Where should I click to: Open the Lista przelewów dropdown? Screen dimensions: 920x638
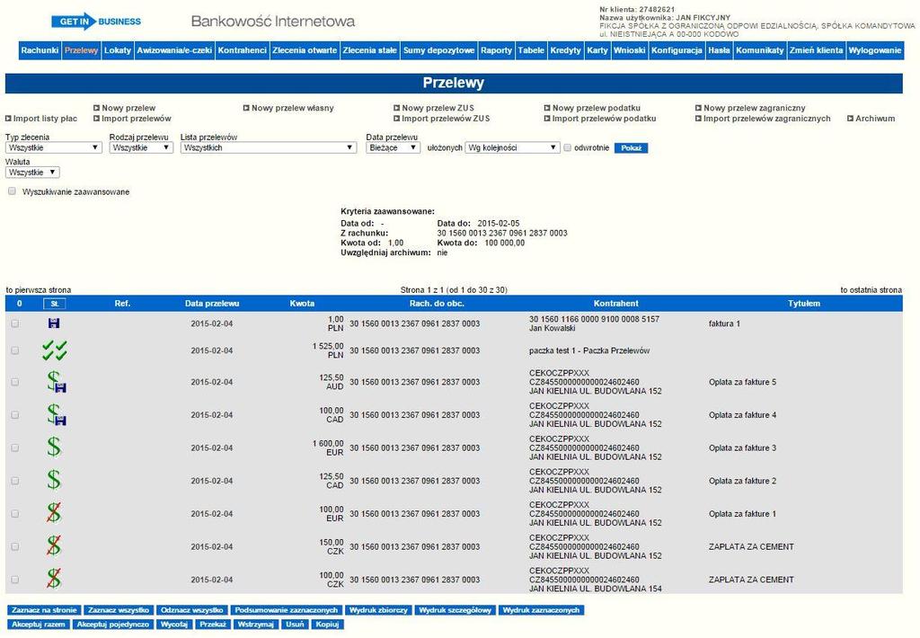[269, 148]
